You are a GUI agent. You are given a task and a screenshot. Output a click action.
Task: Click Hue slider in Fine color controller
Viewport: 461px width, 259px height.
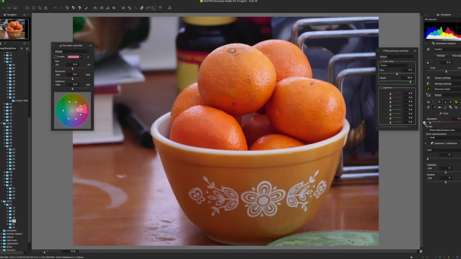coord(72,68)
